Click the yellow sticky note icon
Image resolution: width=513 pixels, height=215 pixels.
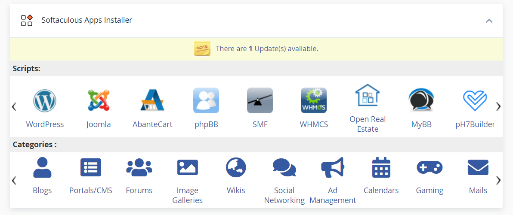(202, 49)
